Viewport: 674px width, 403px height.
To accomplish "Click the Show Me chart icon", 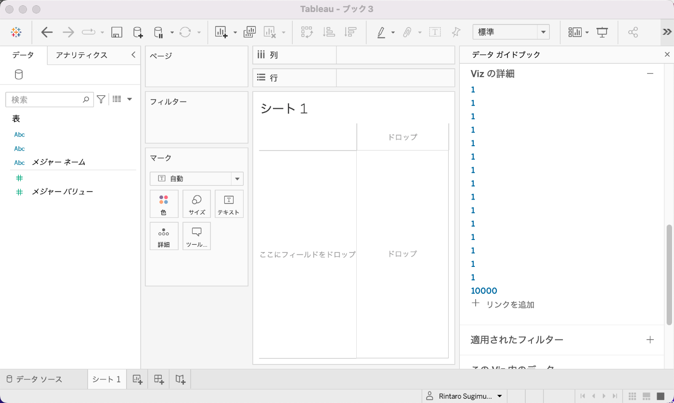I will 575,32.
